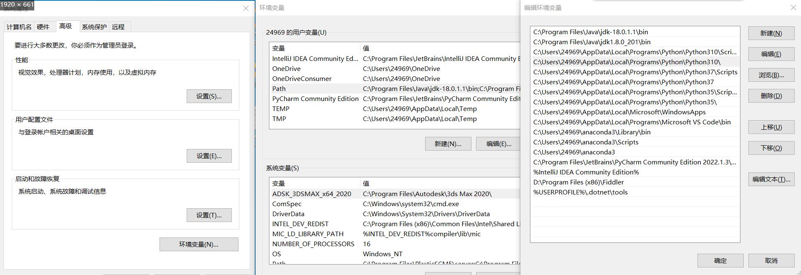Switch to the 硬件 tab
The height and width of the screenshot is (275, 801).
click(43, 27)
